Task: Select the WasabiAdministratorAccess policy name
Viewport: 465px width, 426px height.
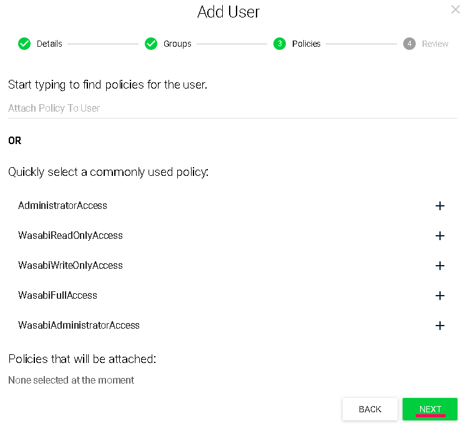Action: (79, 326)
